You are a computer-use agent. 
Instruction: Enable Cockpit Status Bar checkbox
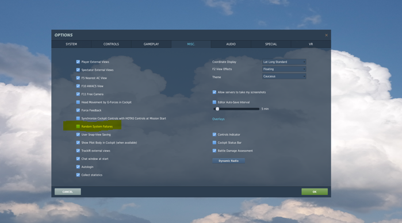pyautogui.click(x=215, y=143)
